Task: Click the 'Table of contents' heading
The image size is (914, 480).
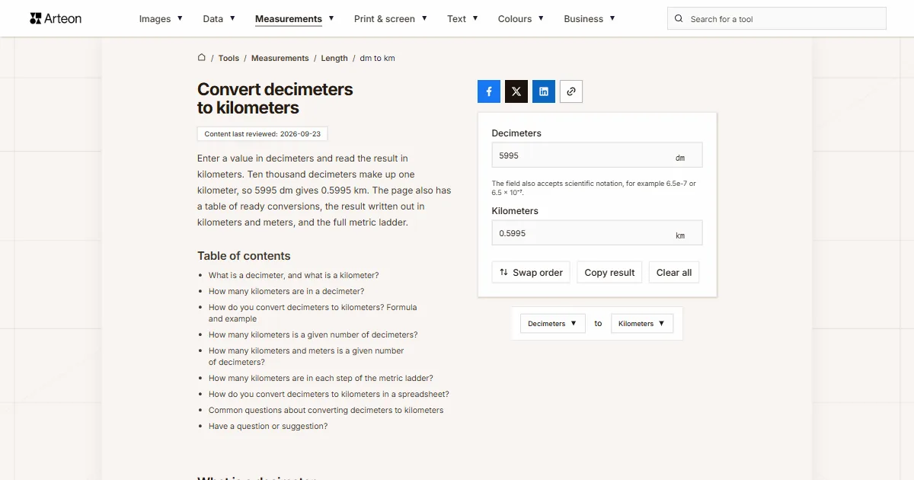Action: [244, 256]
